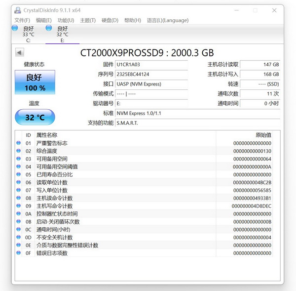Close the CrystalDiskInfo window
The image size is (296, 291).
[274, 10]
